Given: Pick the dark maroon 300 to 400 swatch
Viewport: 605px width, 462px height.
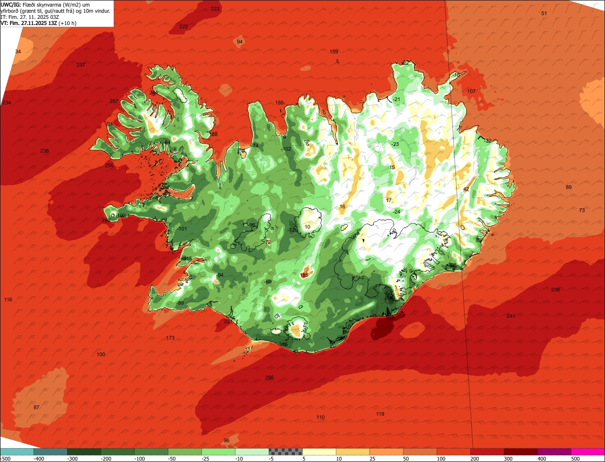Looking at the screenshot, I should (x=520, y=452).
